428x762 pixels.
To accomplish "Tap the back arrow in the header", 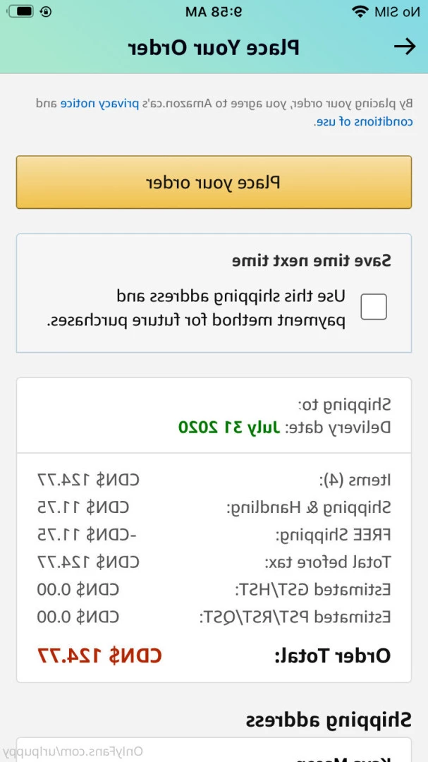I will 404,47.
